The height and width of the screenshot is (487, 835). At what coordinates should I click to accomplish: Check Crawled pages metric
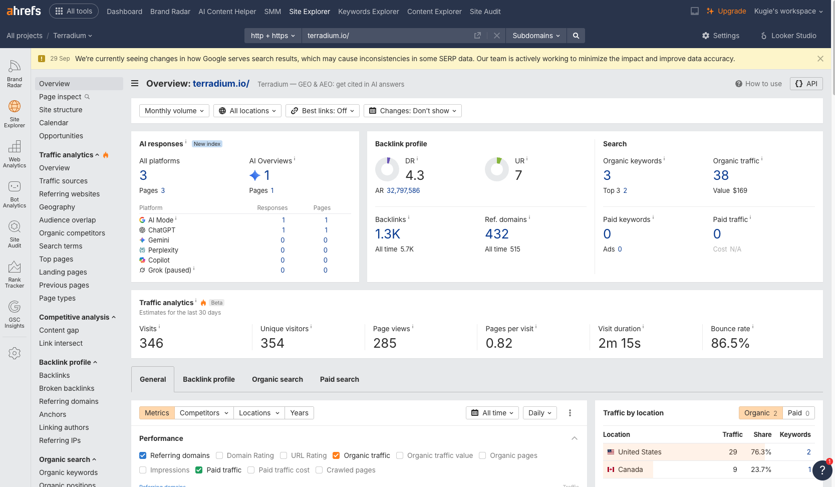[319, 470]
